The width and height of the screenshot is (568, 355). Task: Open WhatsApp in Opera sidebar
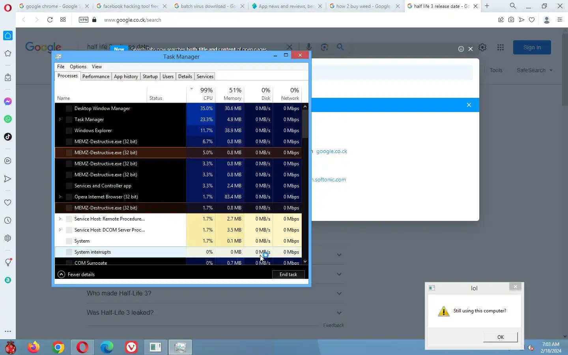[x=8, y=119]
